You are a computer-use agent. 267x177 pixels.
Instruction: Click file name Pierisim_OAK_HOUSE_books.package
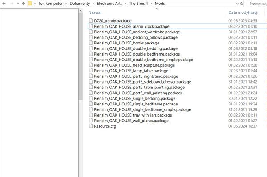coord(126,43)
